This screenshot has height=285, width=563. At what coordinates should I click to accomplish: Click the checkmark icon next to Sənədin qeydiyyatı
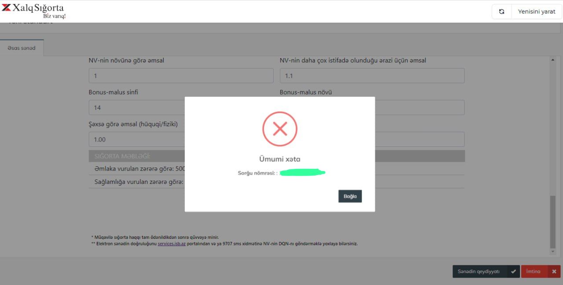tap(513, 271)
